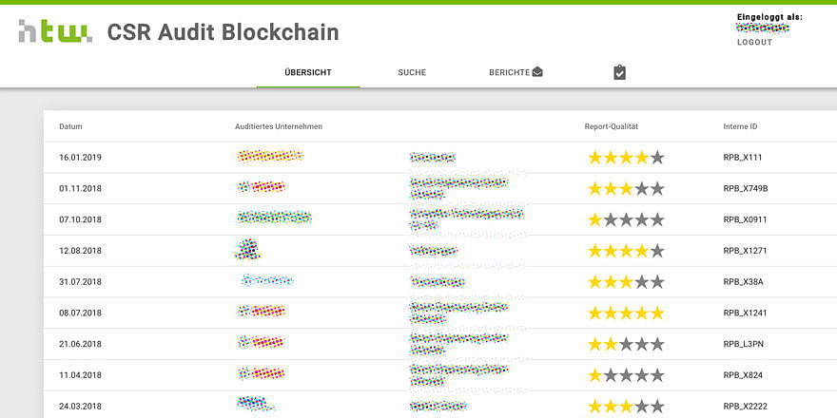The image size is (837, 418).
Task: Sort by Report-Qualität column header
Action: point(611,126)
